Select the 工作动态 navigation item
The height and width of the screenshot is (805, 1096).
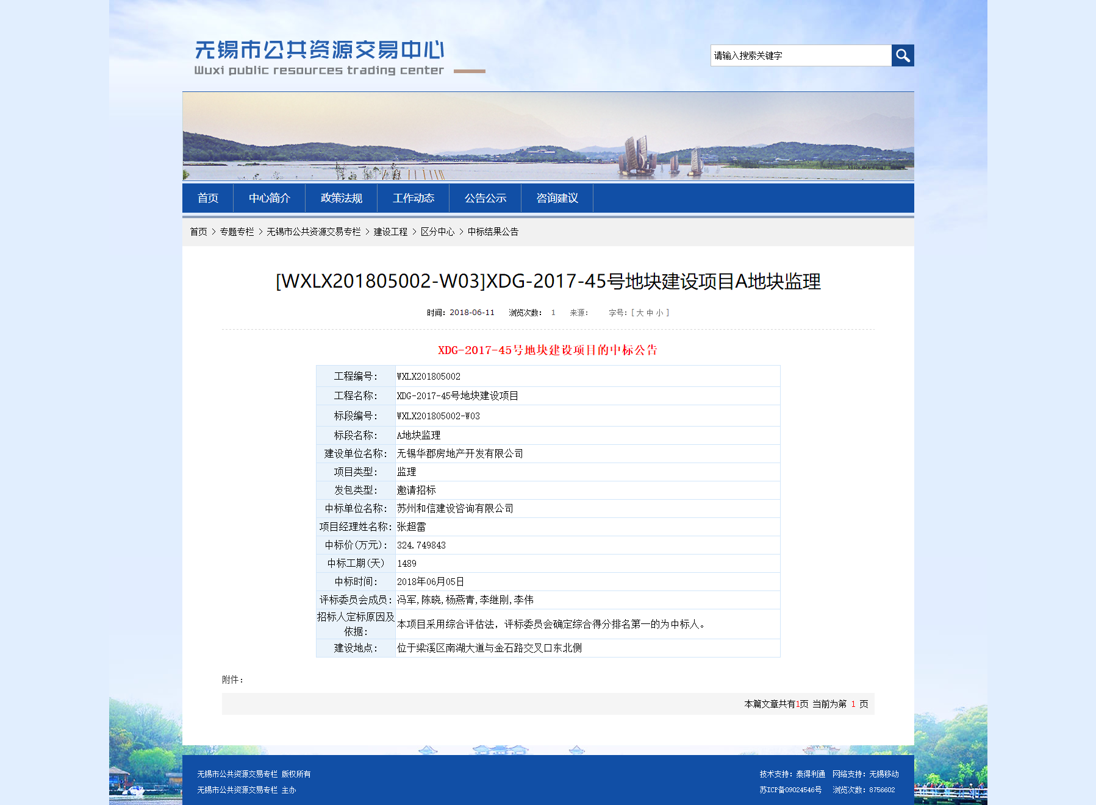pyautogui.click(x=413, y=198)
